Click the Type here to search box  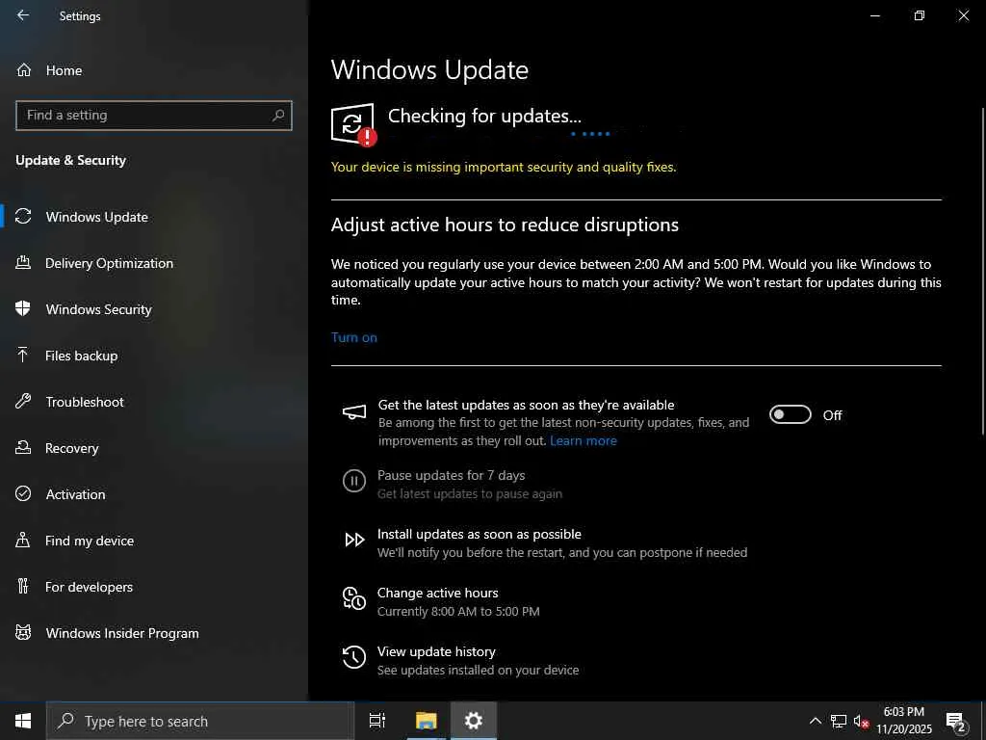[200, 721]
